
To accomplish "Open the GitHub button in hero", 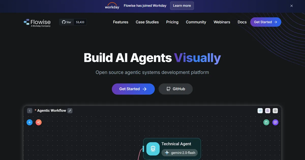I will [176, 89].
